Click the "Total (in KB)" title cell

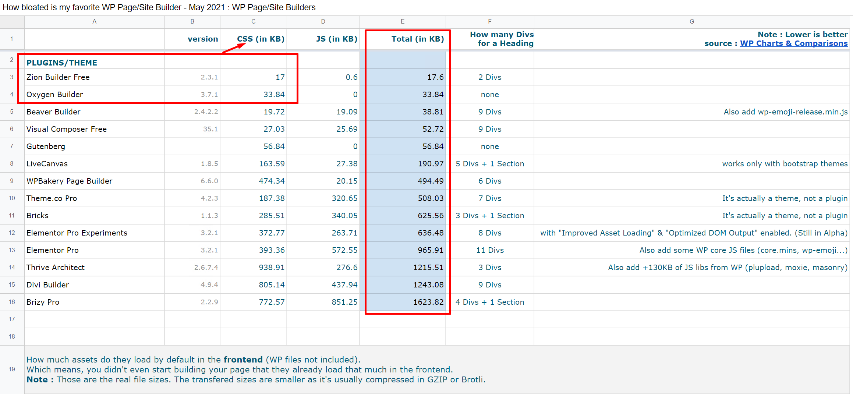(x=403, y=39)
